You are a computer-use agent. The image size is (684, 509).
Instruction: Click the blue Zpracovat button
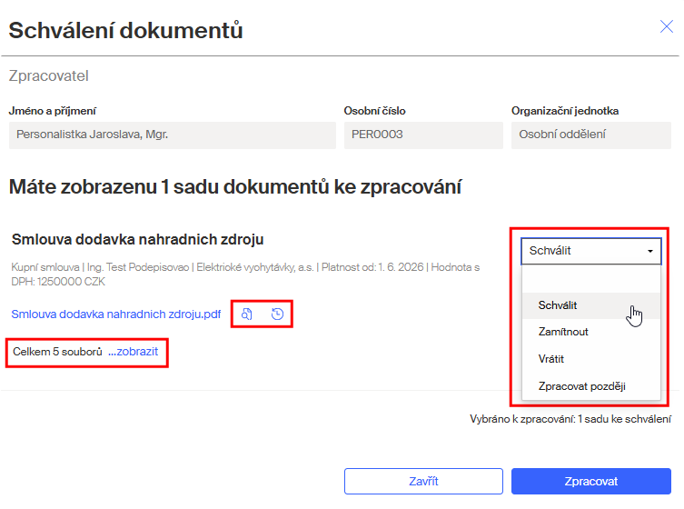[591, 482]
